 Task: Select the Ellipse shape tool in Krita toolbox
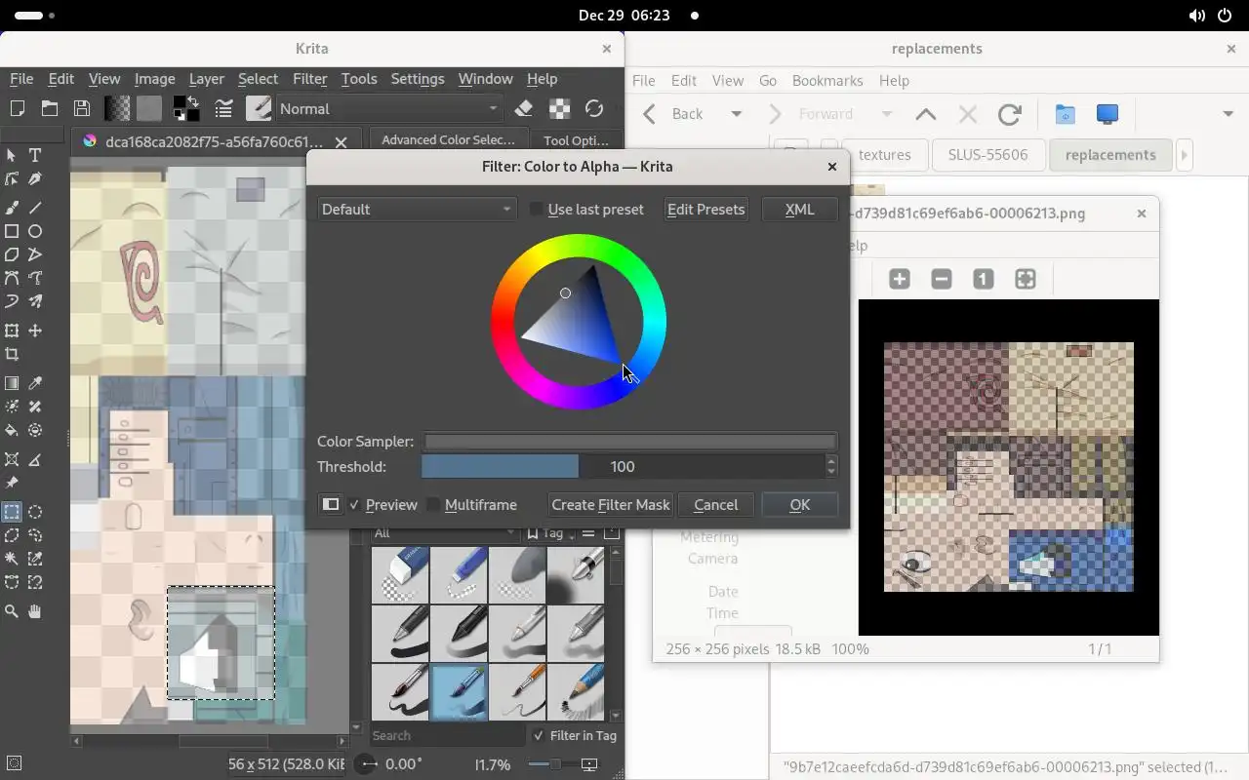35,231
